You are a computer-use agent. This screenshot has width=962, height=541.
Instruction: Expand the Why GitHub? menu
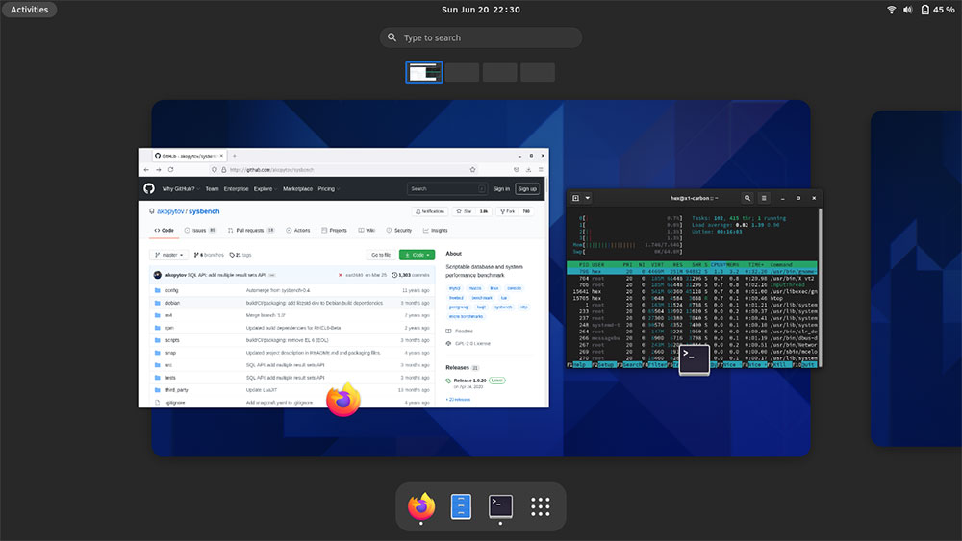[180, 189]
